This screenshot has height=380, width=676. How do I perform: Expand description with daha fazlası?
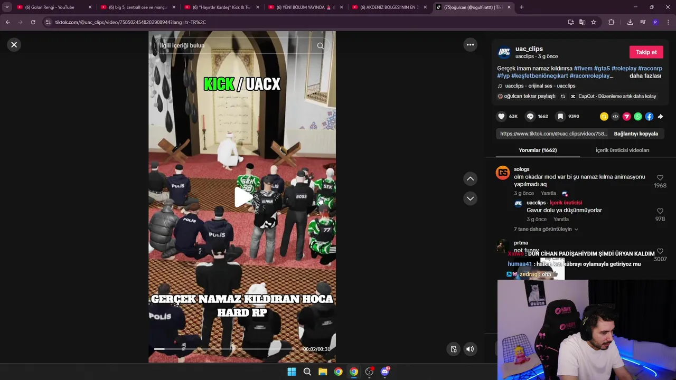[645, 76]
